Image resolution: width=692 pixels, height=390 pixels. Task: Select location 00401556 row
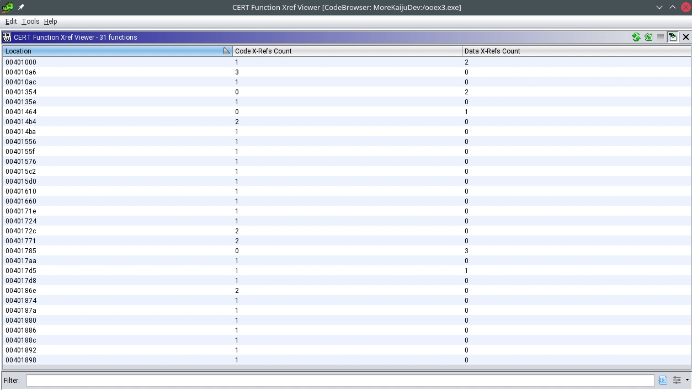pyautogui.click(x=346, y=142)
